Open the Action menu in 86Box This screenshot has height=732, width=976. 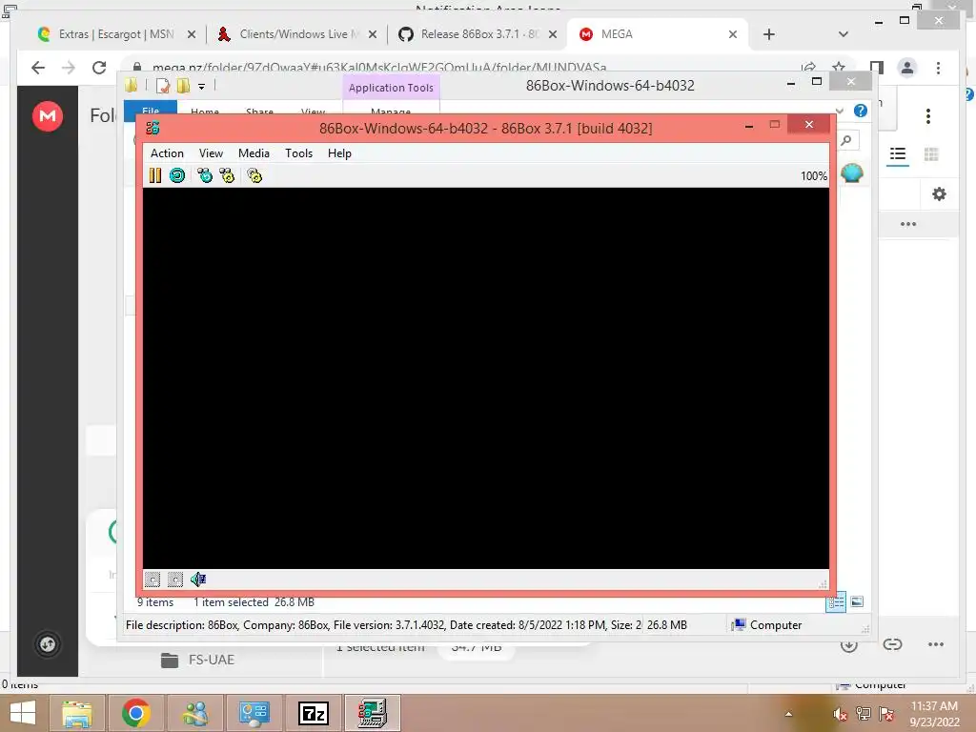tap(167, 153)
